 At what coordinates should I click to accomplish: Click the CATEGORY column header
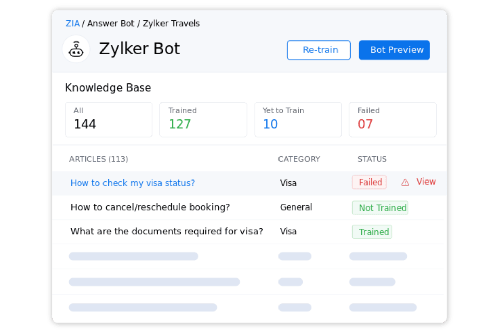click(x=299, y=159)
